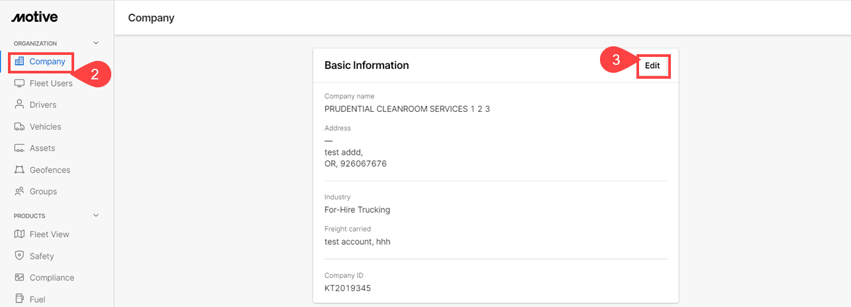The image size is (851, 307).
Task: Go to the Drivers page
Action: point(43,105)
